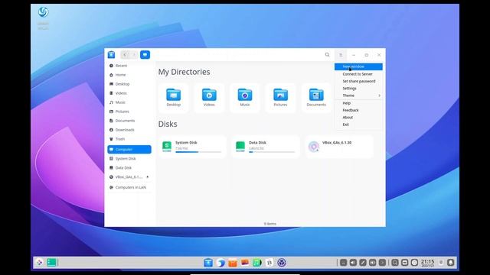Select Music in the sidebar
Screen dimensions: 490x275
[x=129, y=102]
